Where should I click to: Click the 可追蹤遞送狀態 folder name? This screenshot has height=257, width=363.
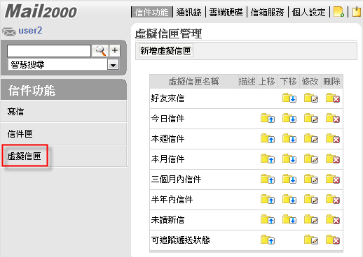(180, 240)
